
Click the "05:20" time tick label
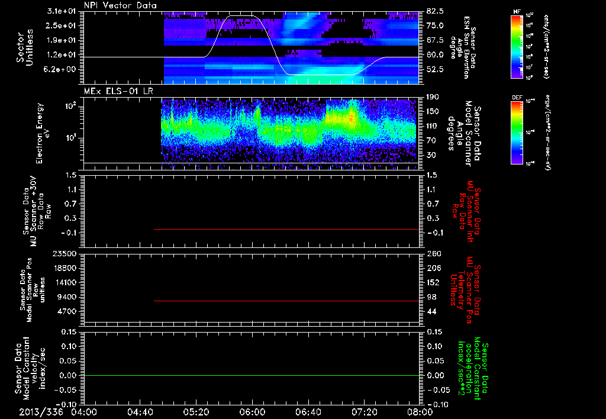(196, 412)
